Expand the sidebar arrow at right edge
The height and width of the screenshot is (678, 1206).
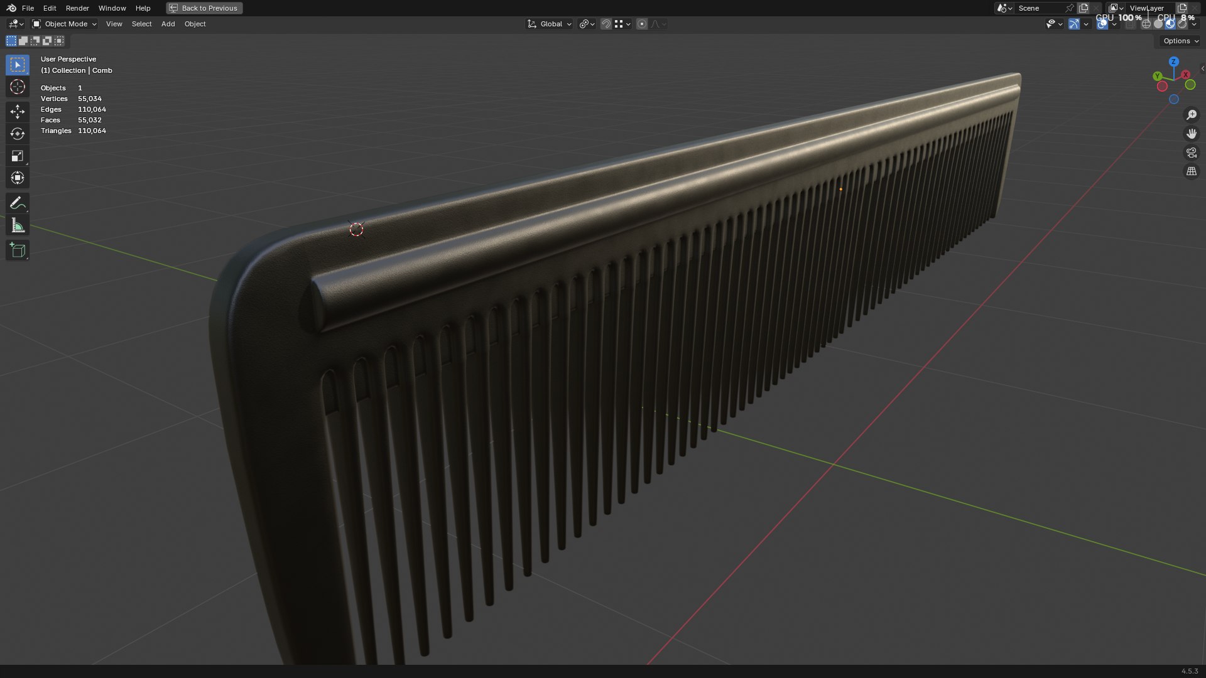(1202, 68)
